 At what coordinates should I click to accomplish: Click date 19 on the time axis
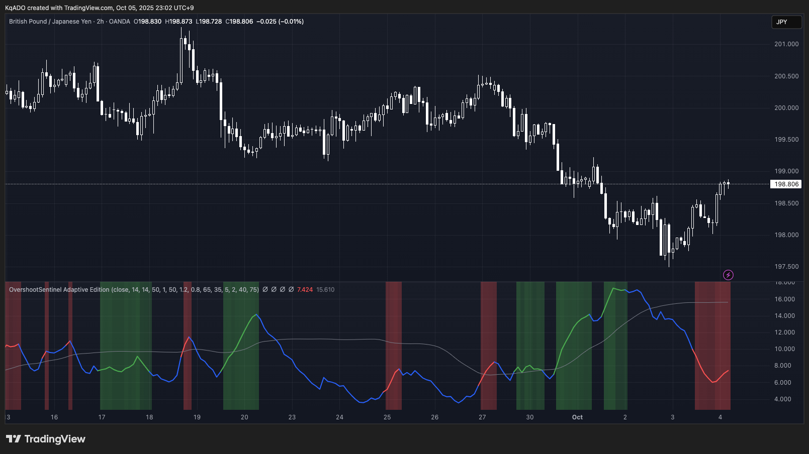(197, 417)
